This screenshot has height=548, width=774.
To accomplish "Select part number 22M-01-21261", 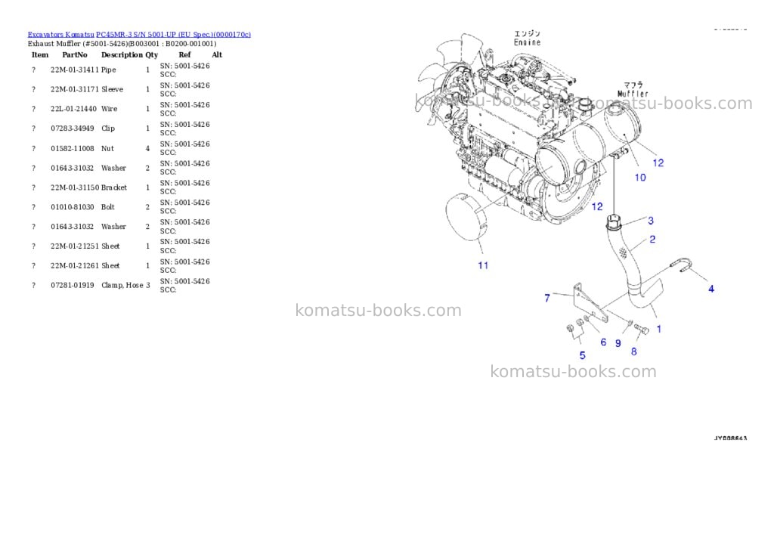I will (x=75, y=265).
